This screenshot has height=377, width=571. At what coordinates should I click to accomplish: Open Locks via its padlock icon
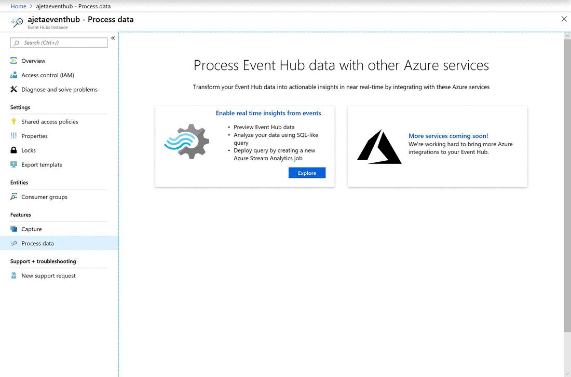point(13,150)
